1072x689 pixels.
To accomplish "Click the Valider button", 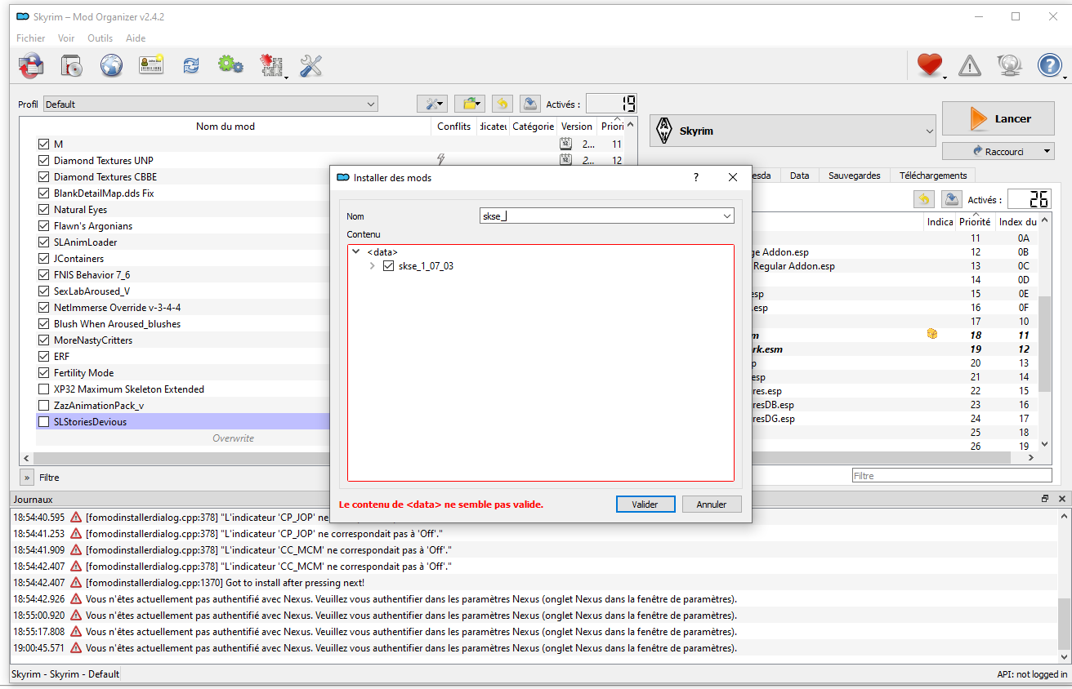I will [x=645, y=505].
